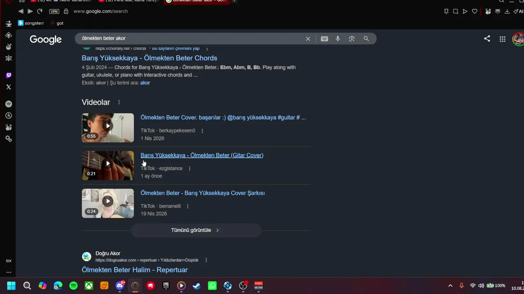Open the got bookmark
The width and height of the screenshot is (524, 294).
pyautogui.click(x=57, y=23)
